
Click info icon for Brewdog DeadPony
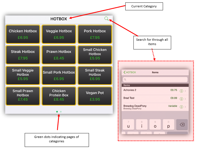click(x=181, y=107)
